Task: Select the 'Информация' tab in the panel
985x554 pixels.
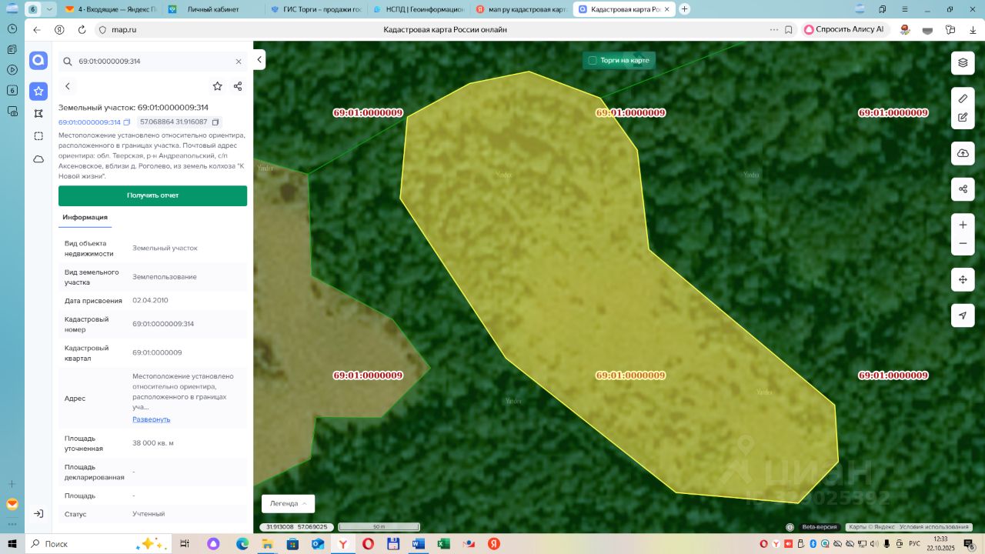Action: coord(85,218)
